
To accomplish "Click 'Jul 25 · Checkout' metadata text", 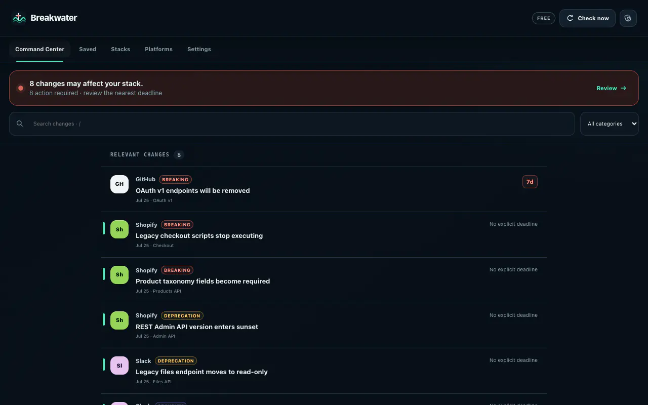I will point(154,246).
